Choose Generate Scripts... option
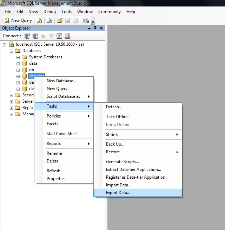 tap(138, 162)
